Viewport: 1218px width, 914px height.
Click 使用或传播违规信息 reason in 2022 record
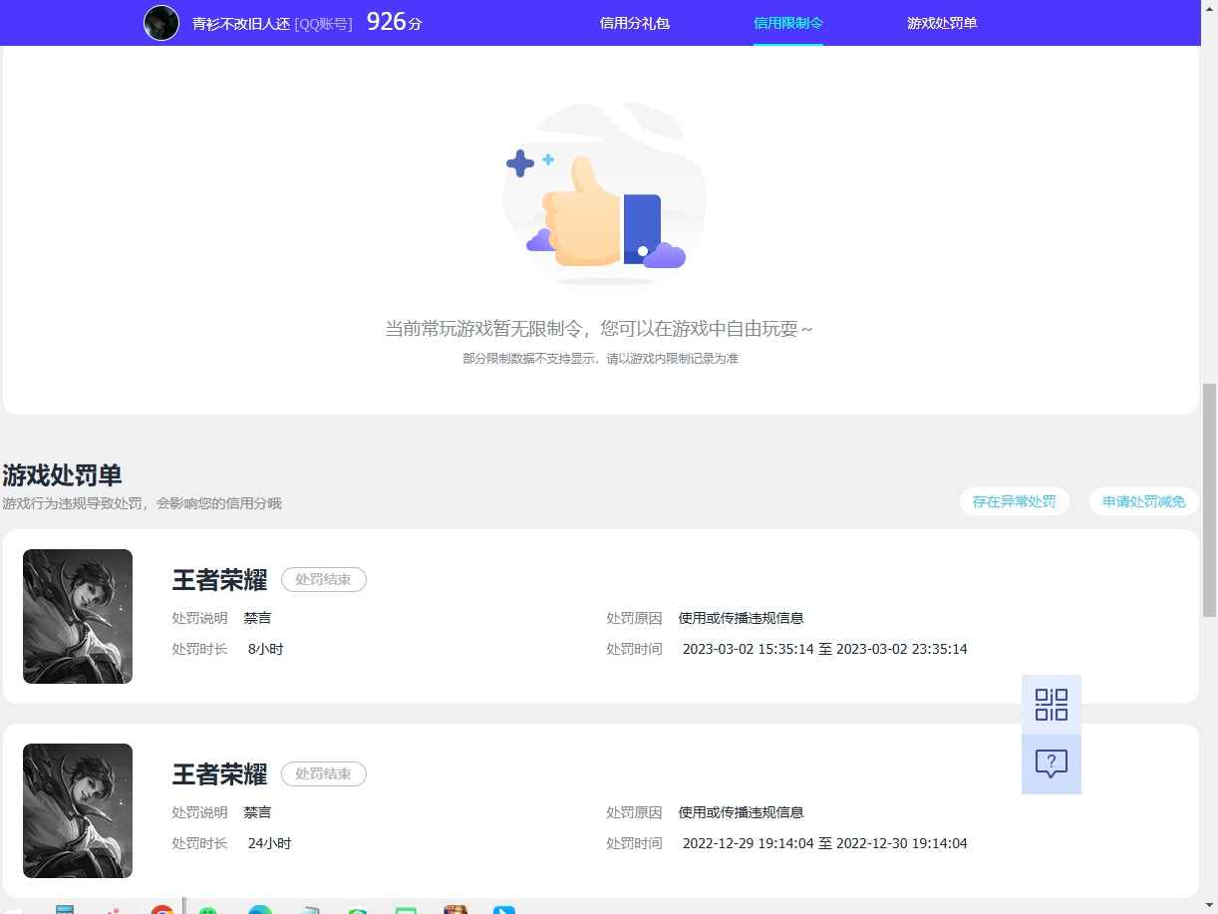(741, 812)
